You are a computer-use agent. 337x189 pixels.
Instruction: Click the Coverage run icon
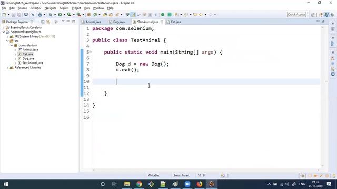click(69, 15)
